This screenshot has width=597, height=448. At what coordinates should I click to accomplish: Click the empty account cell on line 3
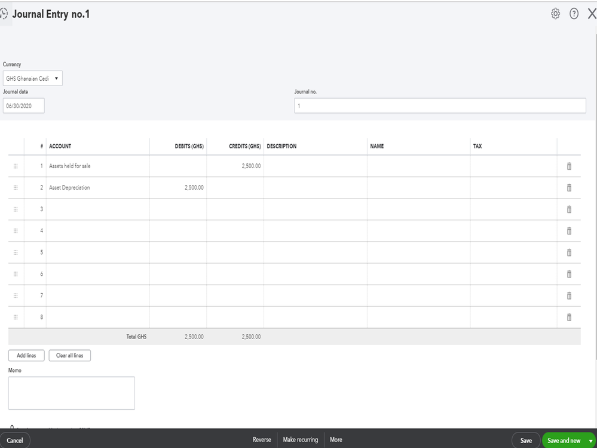coord(98,209)
